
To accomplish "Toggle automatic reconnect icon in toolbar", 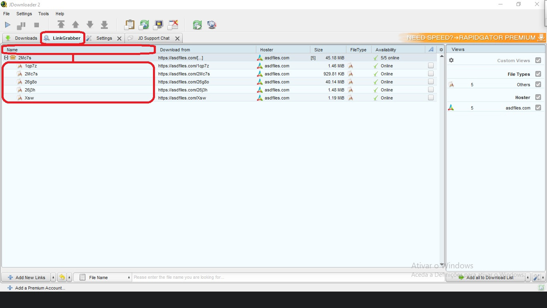I will tap(144, 25).
